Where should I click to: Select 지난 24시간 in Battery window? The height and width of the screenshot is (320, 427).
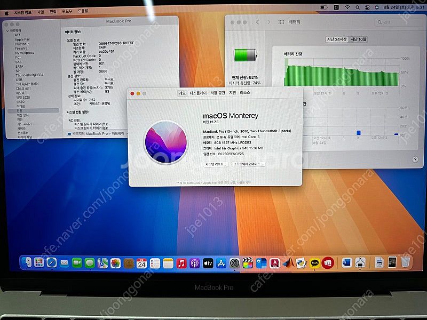pos(337,39)
